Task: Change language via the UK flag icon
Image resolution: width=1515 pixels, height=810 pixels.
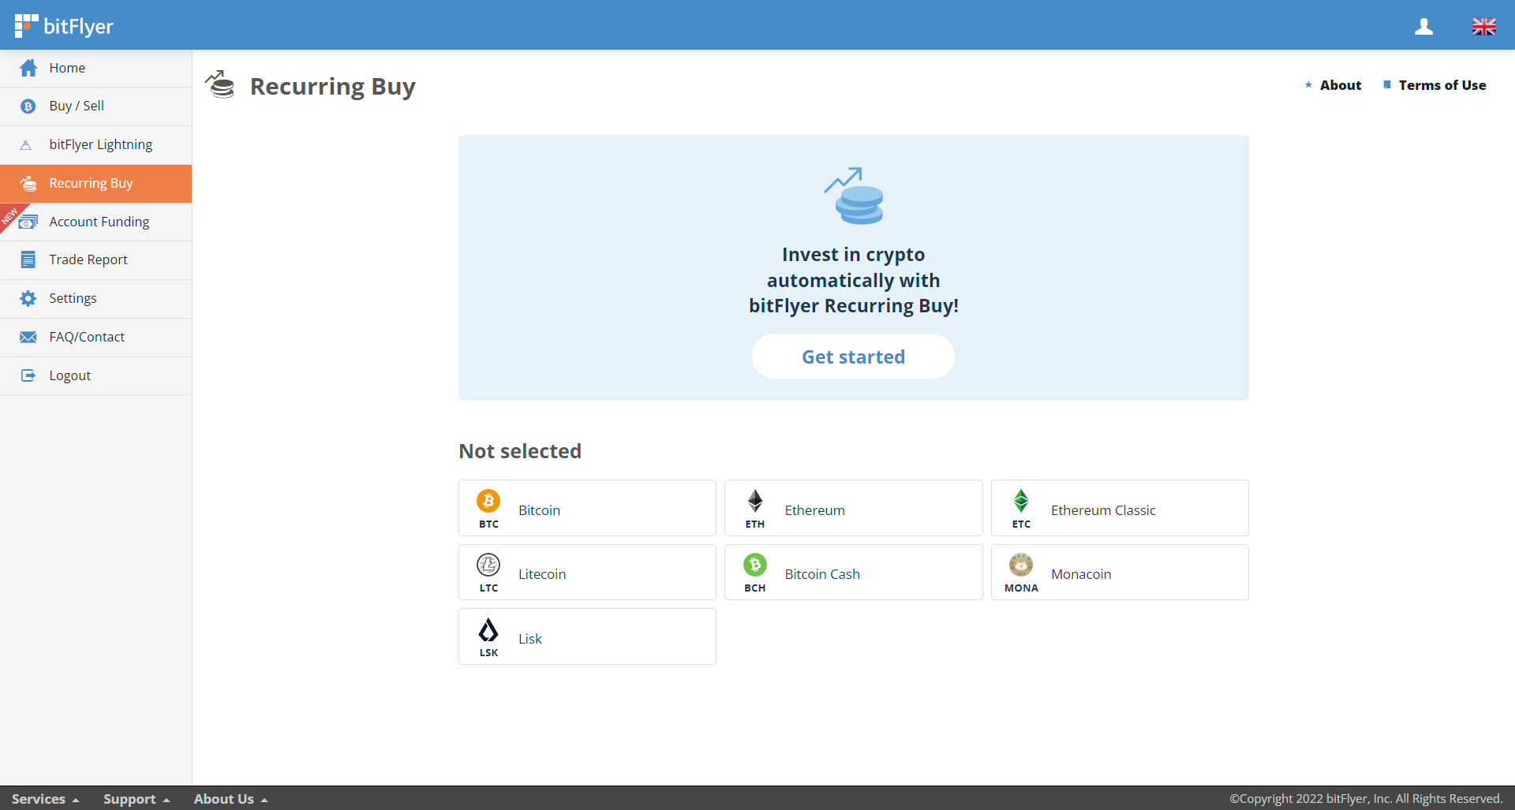Action: (1483, 27)
